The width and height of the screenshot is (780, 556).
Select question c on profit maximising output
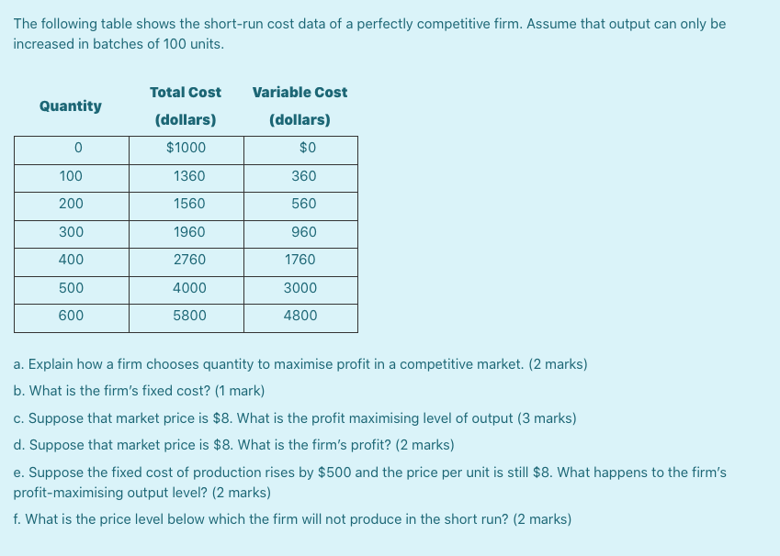295,418
